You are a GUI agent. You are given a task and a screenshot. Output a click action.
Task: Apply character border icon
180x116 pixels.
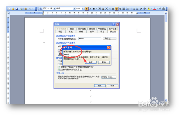point(99,9)
